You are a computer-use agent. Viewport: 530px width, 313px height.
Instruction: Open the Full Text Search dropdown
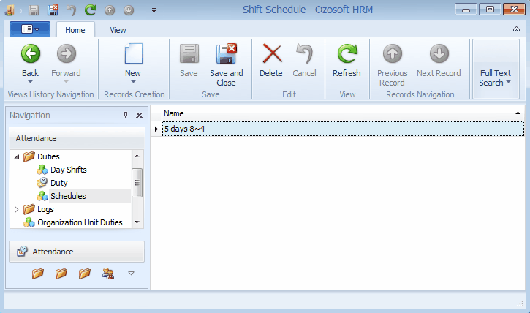pyautogui.click(x=496, y=69)
